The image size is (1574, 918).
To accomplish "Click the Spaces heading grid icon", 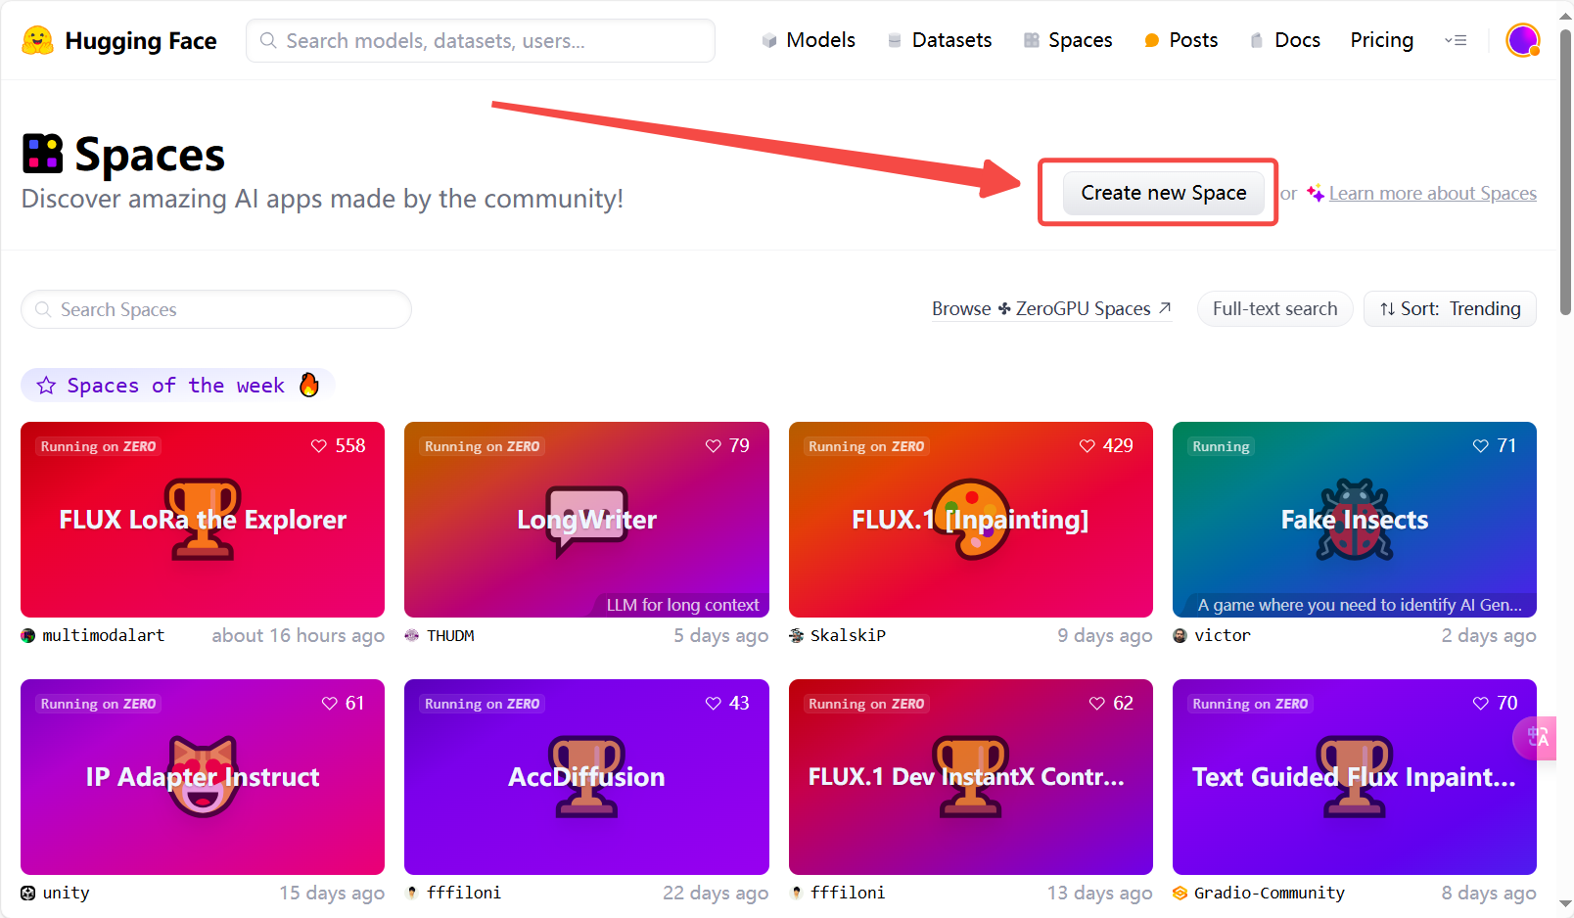I will (x=42, y=154).
